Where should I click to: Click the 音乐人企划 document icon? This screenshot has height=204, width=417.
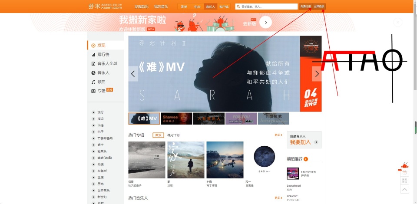point(93,64)
